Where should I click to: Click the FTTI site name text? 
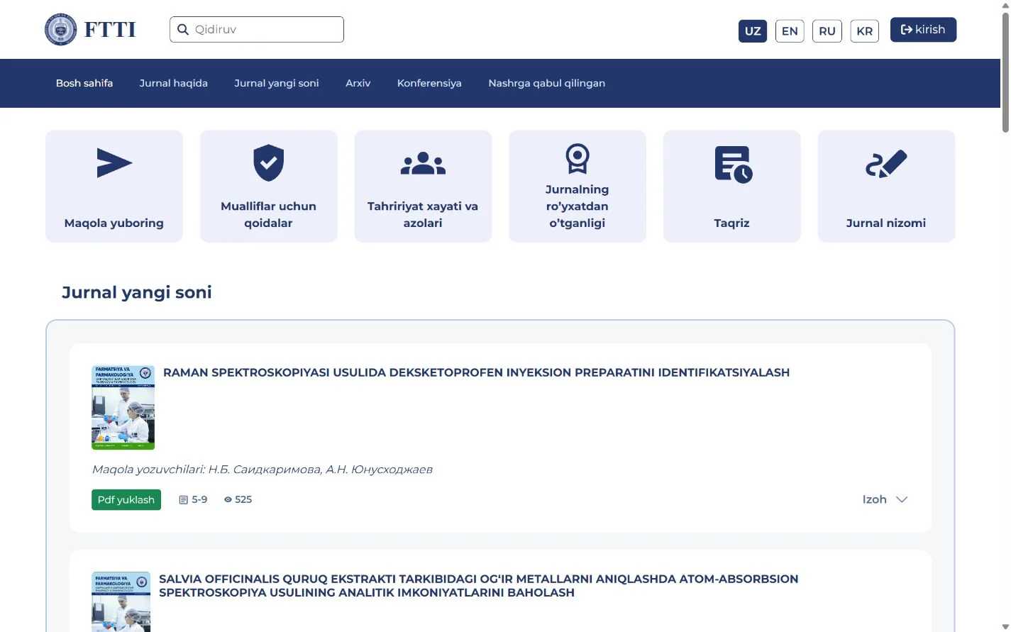110,30
